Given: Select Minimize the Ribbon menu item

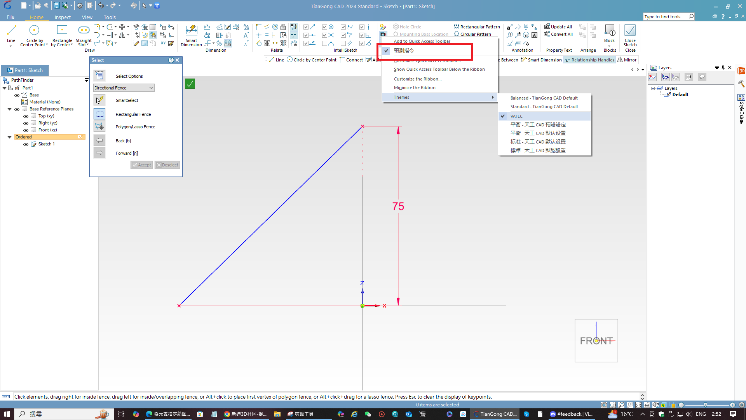Looking at the screenshot, I should [x=439, y=87].
